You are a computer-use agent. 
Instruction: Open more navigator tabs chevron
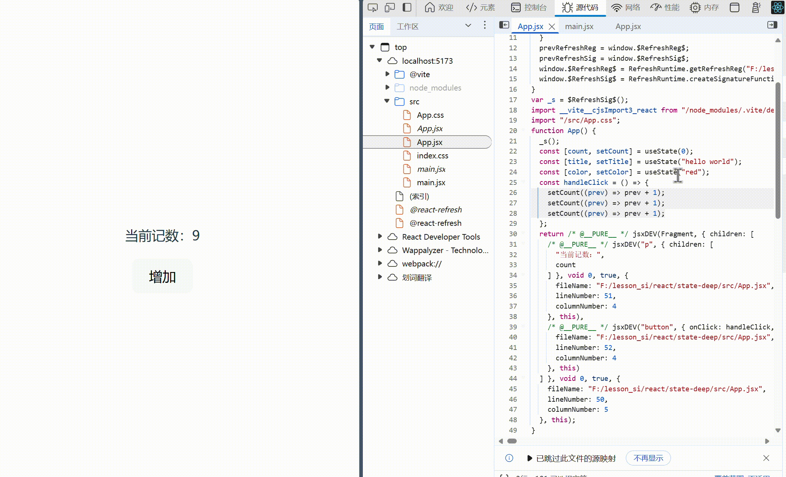468,25
